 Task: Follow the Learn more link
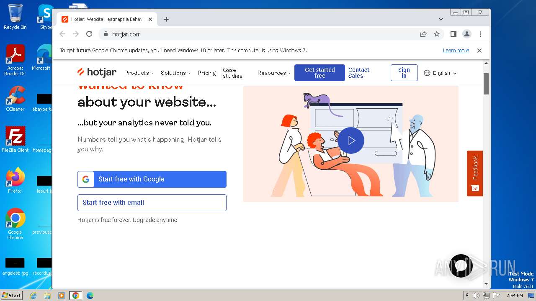tap(456, 50)
